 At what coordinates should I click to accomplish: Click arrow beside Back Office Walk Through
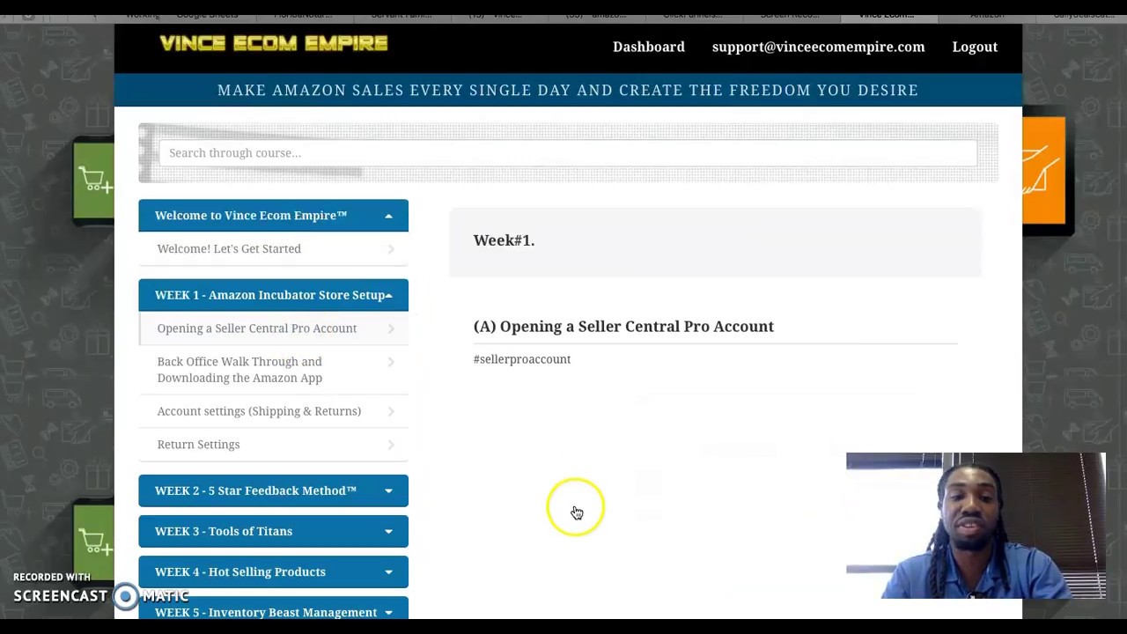[390, 362]
